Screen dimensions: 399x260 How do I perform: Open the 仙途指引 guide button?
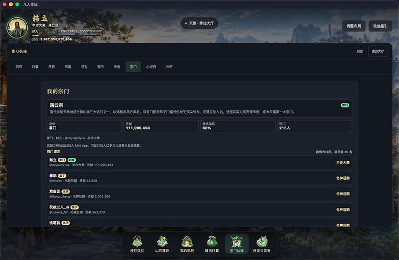(380, 26)
